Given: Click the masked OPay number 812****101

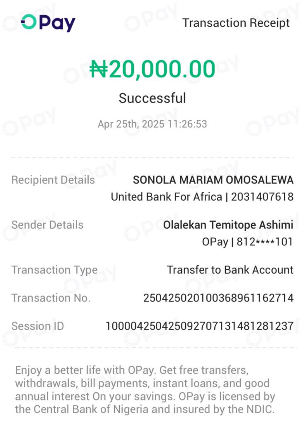Looking at the screenshot, I should click(265, 242).
